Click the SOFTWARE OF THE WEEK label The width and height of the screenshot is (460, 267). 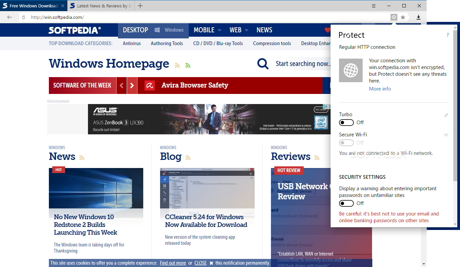pos(82,86)
